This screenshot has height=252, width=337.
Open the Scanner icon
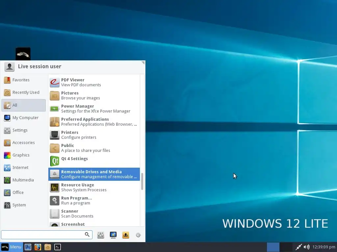tap(55, 214)
